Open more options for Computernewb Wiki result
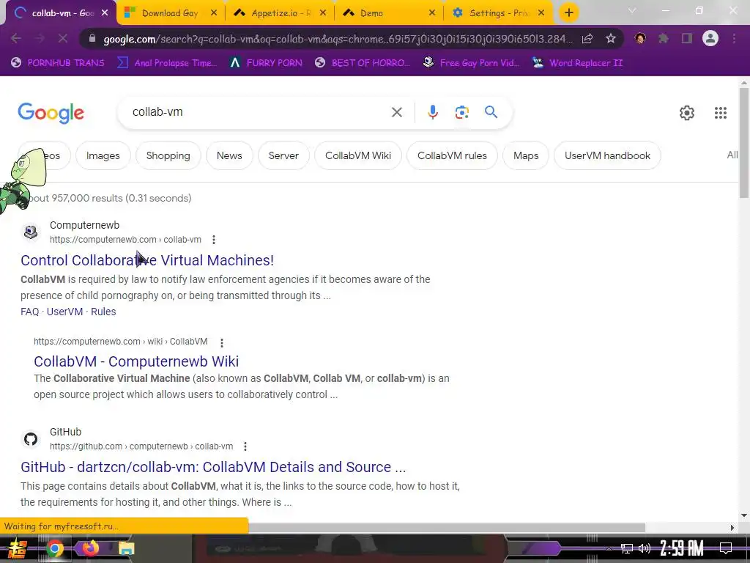 coord(221,342)
